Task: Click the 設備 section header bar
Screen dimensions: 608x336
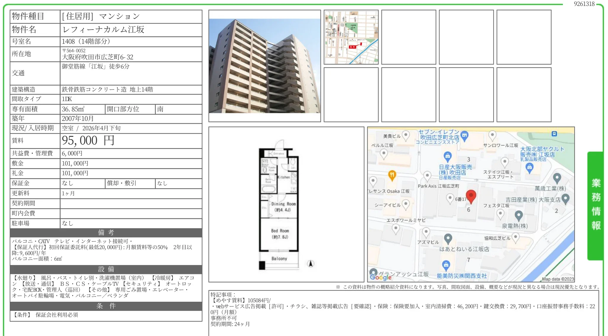Action: [x=106, y=269]
